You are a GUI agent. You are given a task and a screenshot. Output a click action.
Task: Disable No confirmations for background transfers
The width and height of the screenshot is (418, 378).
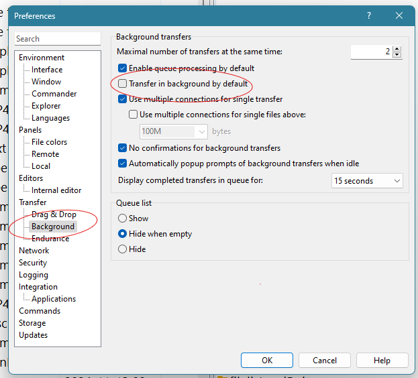123,148
